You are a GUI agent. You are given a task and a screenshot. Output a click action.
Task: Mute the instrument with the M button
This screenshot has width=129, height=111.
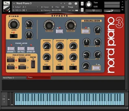coord(82,10)
